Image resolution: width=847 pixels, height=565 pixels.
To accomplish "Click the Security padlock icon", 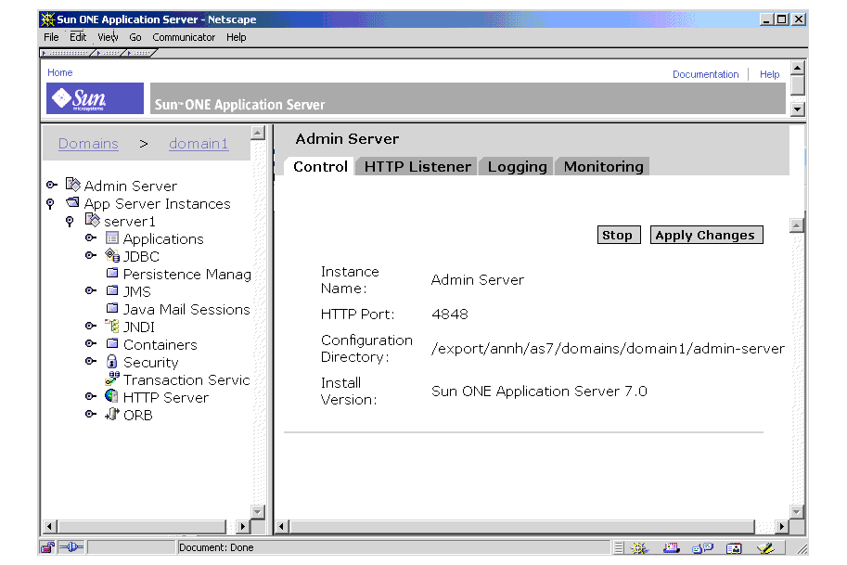I will 112,362.
